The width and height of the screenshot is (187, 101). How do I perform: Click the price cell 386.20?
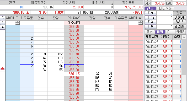(74, 70)
